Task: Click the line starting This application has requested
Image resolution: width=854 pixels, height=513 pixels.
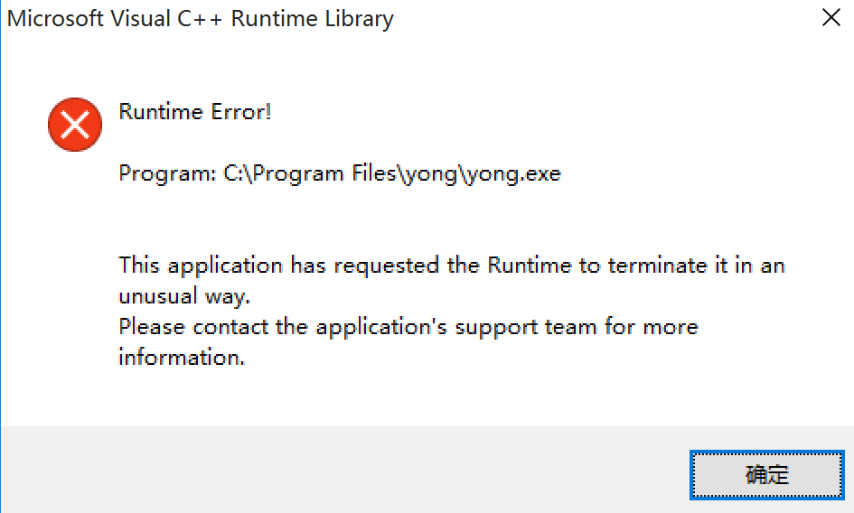Action: pos(452,266)
